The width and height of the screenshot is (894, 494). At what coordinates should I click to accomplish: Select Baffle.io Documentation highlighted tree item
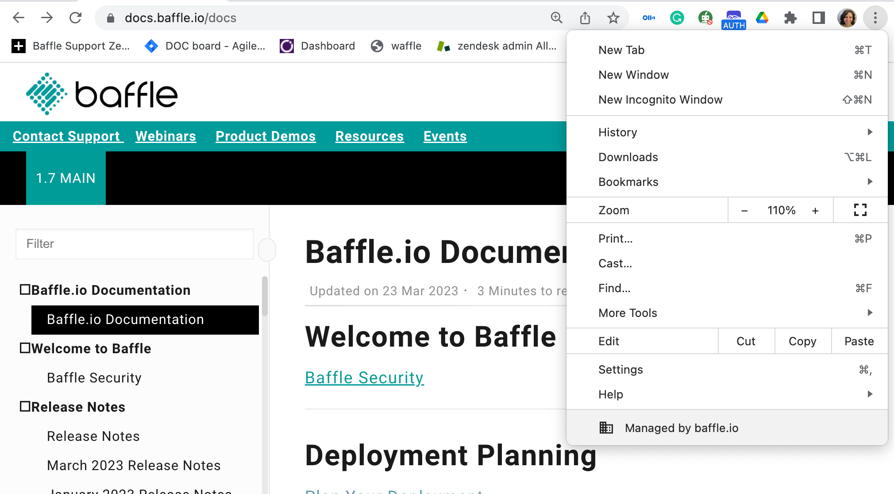pos(145,320)
